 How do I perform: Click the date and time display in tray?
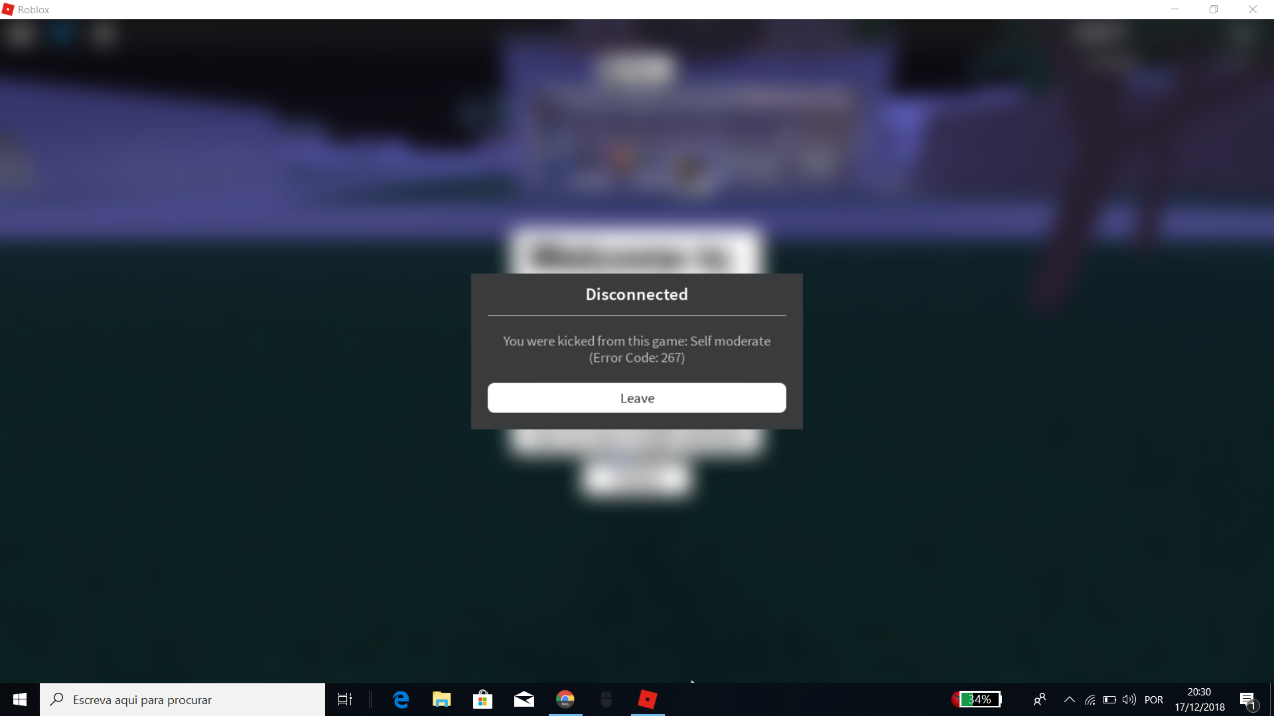pyautogui.click(x=1199, y=699)
